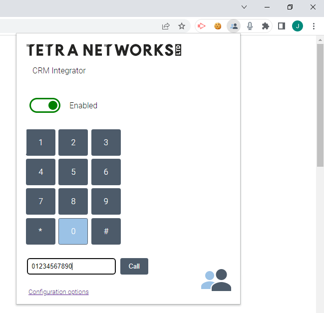Click the tab search chevron in title bar

[x=244, y=7]
